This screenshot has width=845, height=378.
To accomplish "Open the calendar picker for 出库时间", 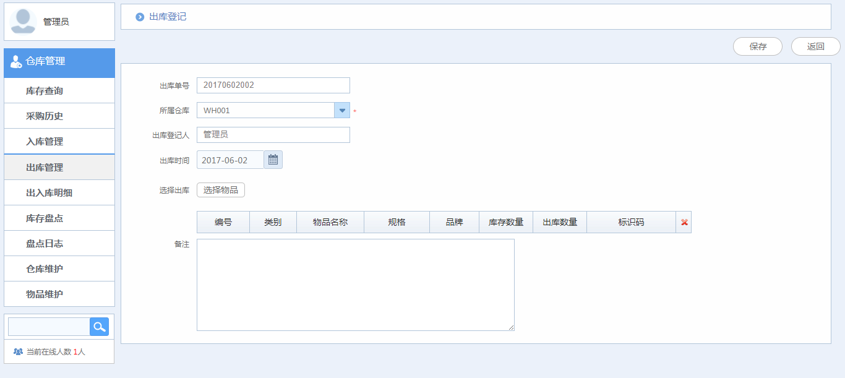I will click(x=273, y=159).
